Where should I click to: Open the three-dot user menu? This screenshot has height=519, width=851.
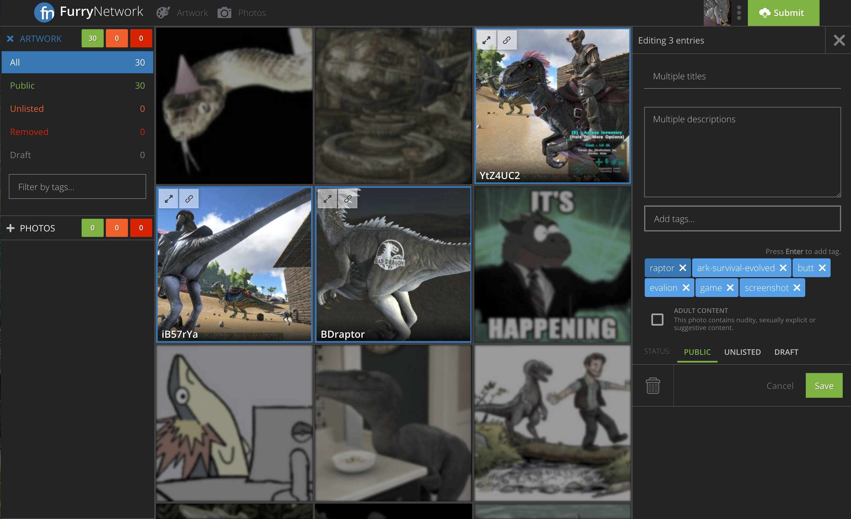point(739,13)
